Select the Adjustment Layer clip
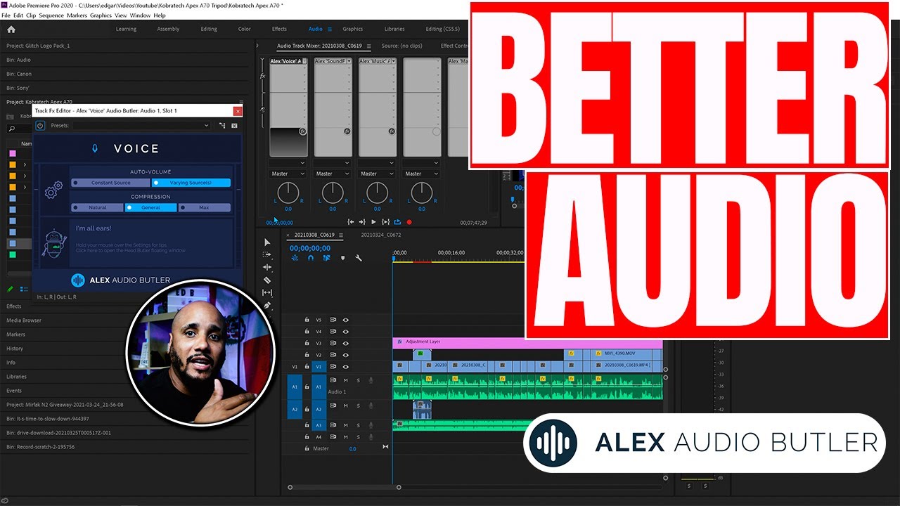 coord(527,342)
